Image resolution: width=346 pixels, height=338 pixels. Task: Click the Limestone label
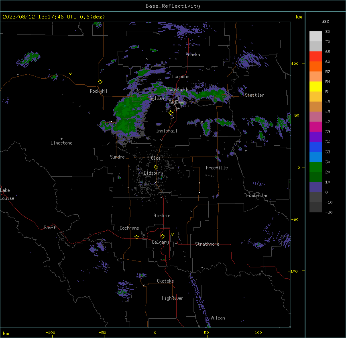coord(61,143)
